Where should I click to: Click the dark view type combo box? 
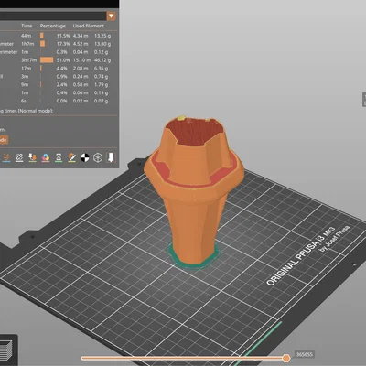[58, 16]
